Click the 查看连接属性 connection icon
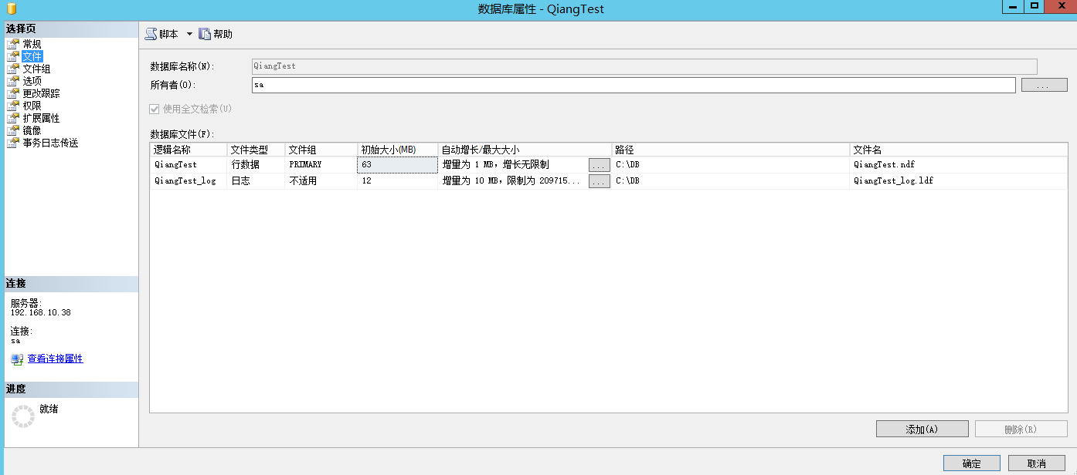1077x475 pixels. click(17, 359)
